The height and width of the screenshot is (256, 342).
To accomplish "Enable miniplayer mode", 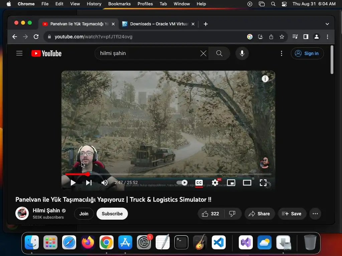I will coord(231,183).
